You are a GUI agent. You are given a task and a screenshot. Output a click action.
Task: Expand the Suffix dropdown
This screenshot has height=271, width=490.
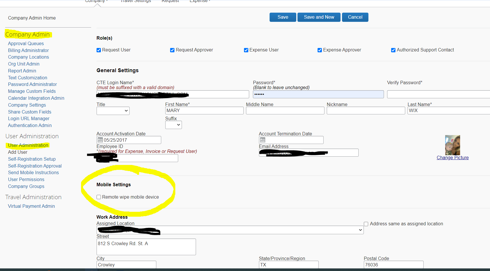(x=173, y=125)
